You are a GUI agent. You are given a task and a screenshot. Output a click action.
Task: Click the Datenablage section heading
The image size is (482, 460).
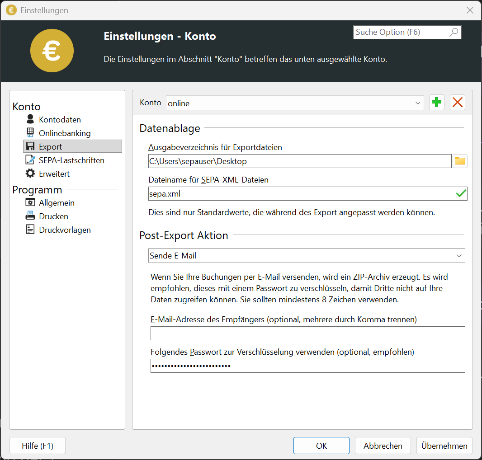coord(170,128)
